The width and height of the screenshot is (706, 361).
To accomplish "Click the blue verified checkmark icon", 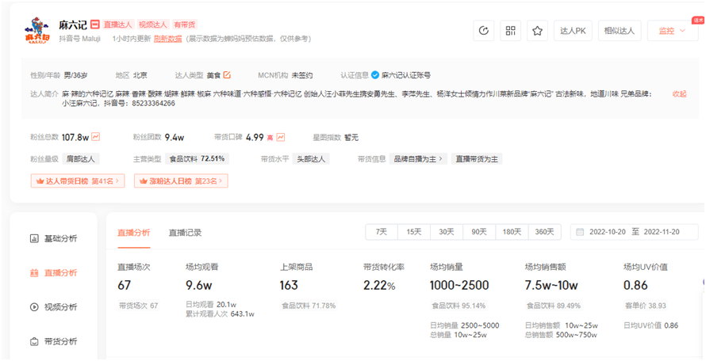I will (375, 75).
